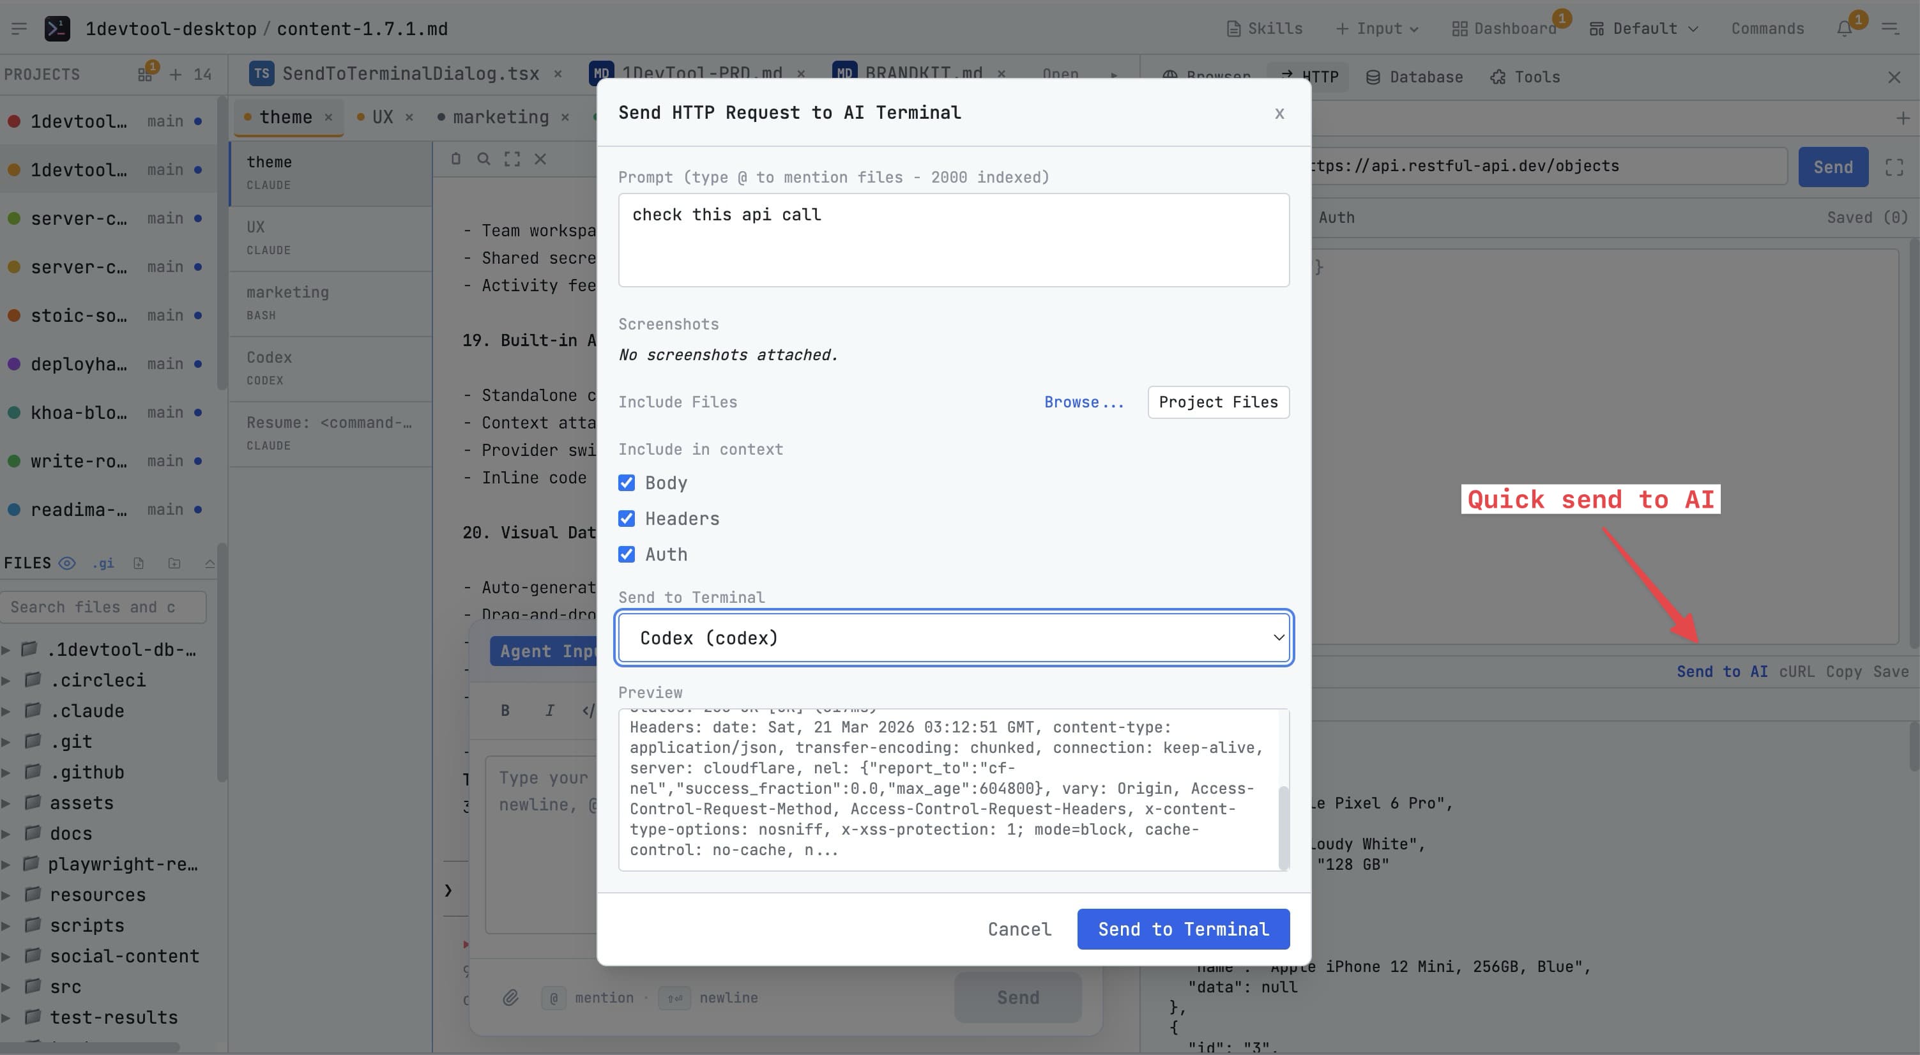The width and height of the screenshot is (1920, 1055).
Task: Click the new folder icon in FILES panel
Action: coord(174,563)
